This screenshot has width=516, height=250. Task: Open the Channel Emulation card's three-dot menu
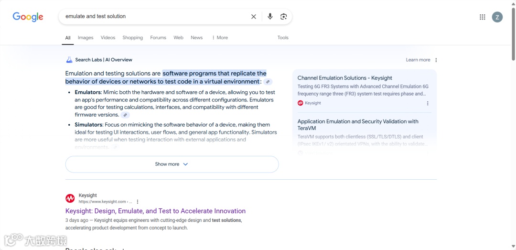(x=428, y=103)
